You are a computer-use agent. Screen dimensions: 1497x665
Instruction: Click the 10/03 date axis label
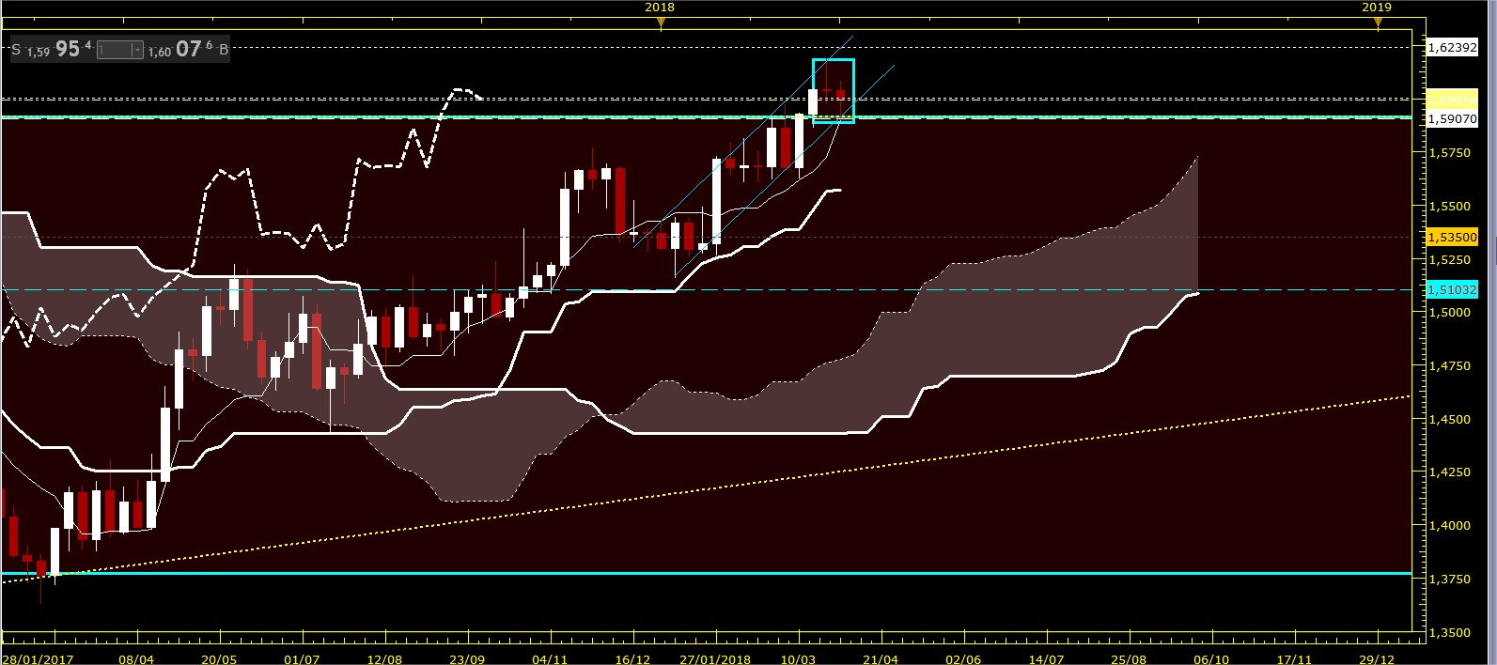pos(798,658)
